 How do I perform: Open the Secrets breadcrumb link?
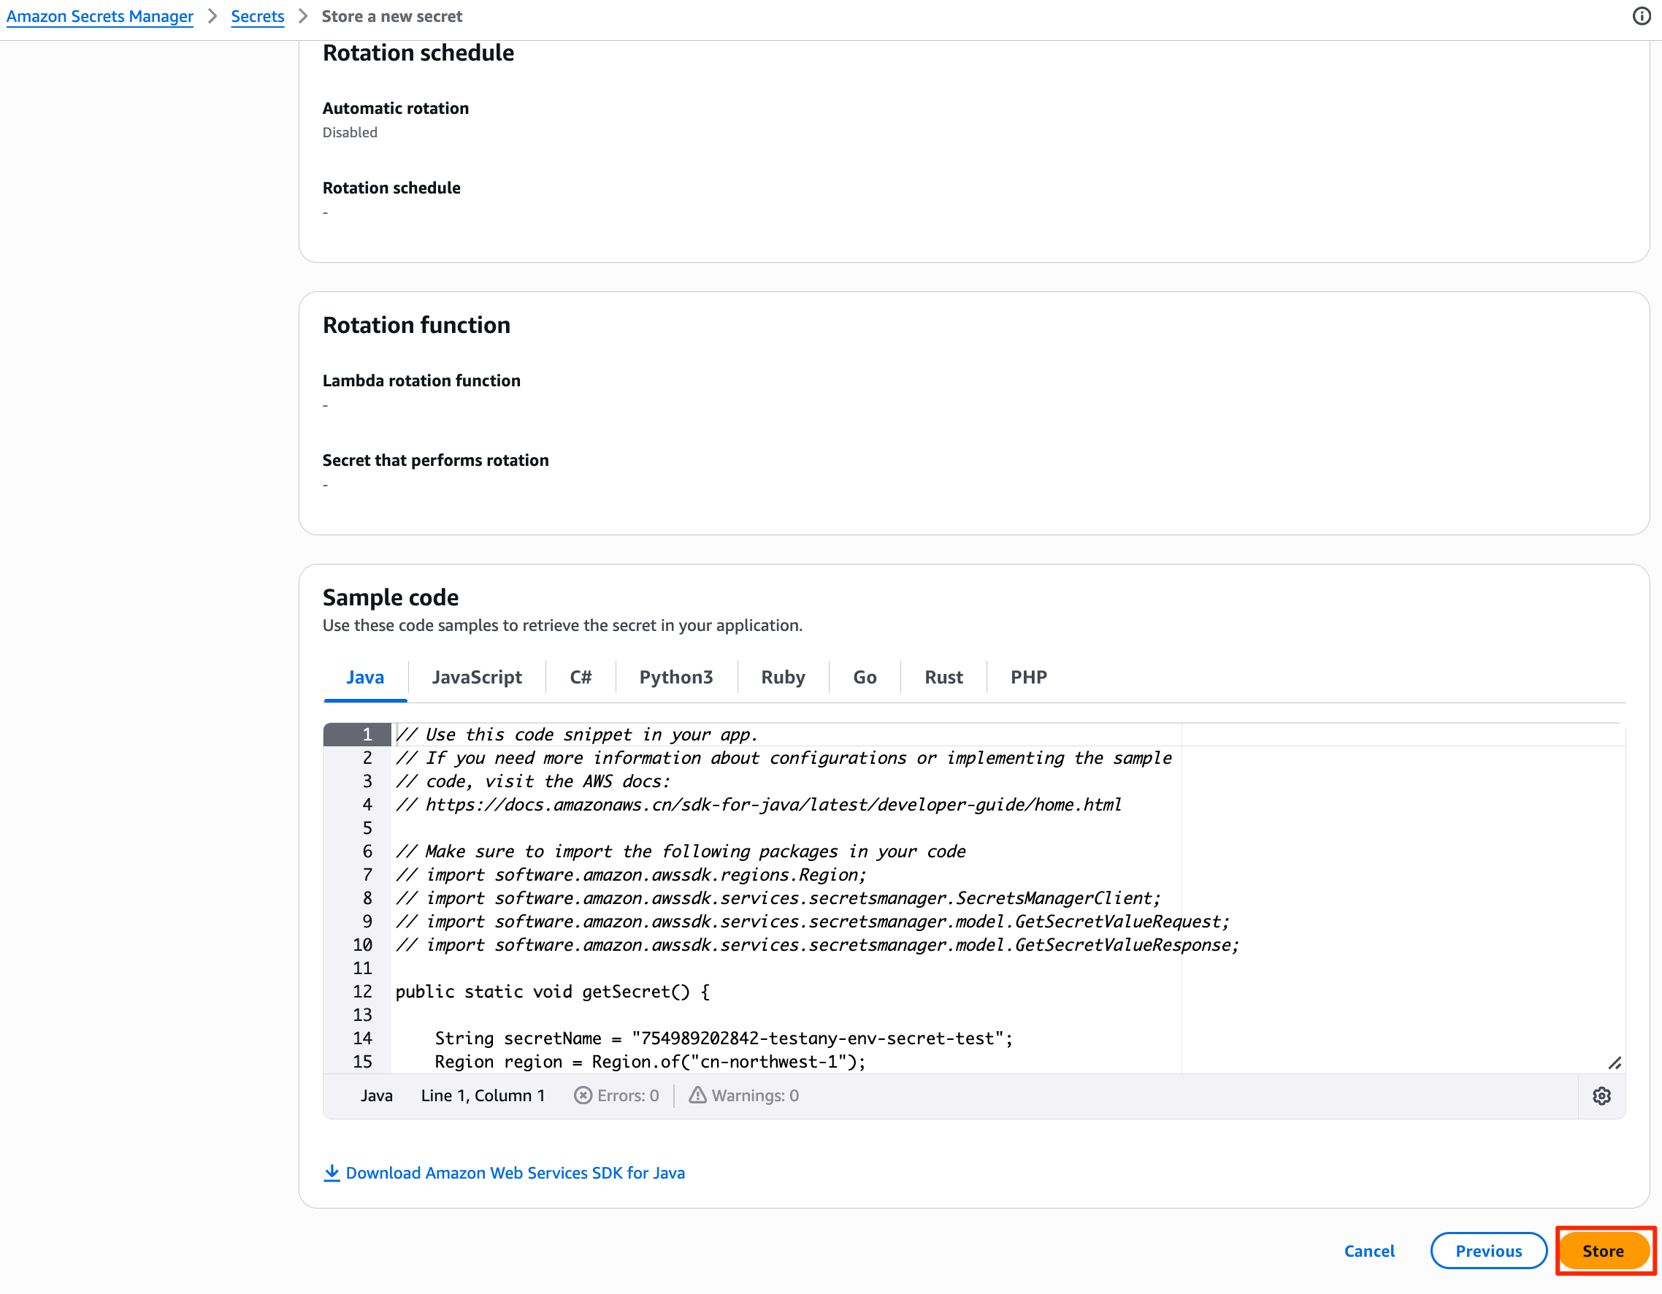click(257, 16)
